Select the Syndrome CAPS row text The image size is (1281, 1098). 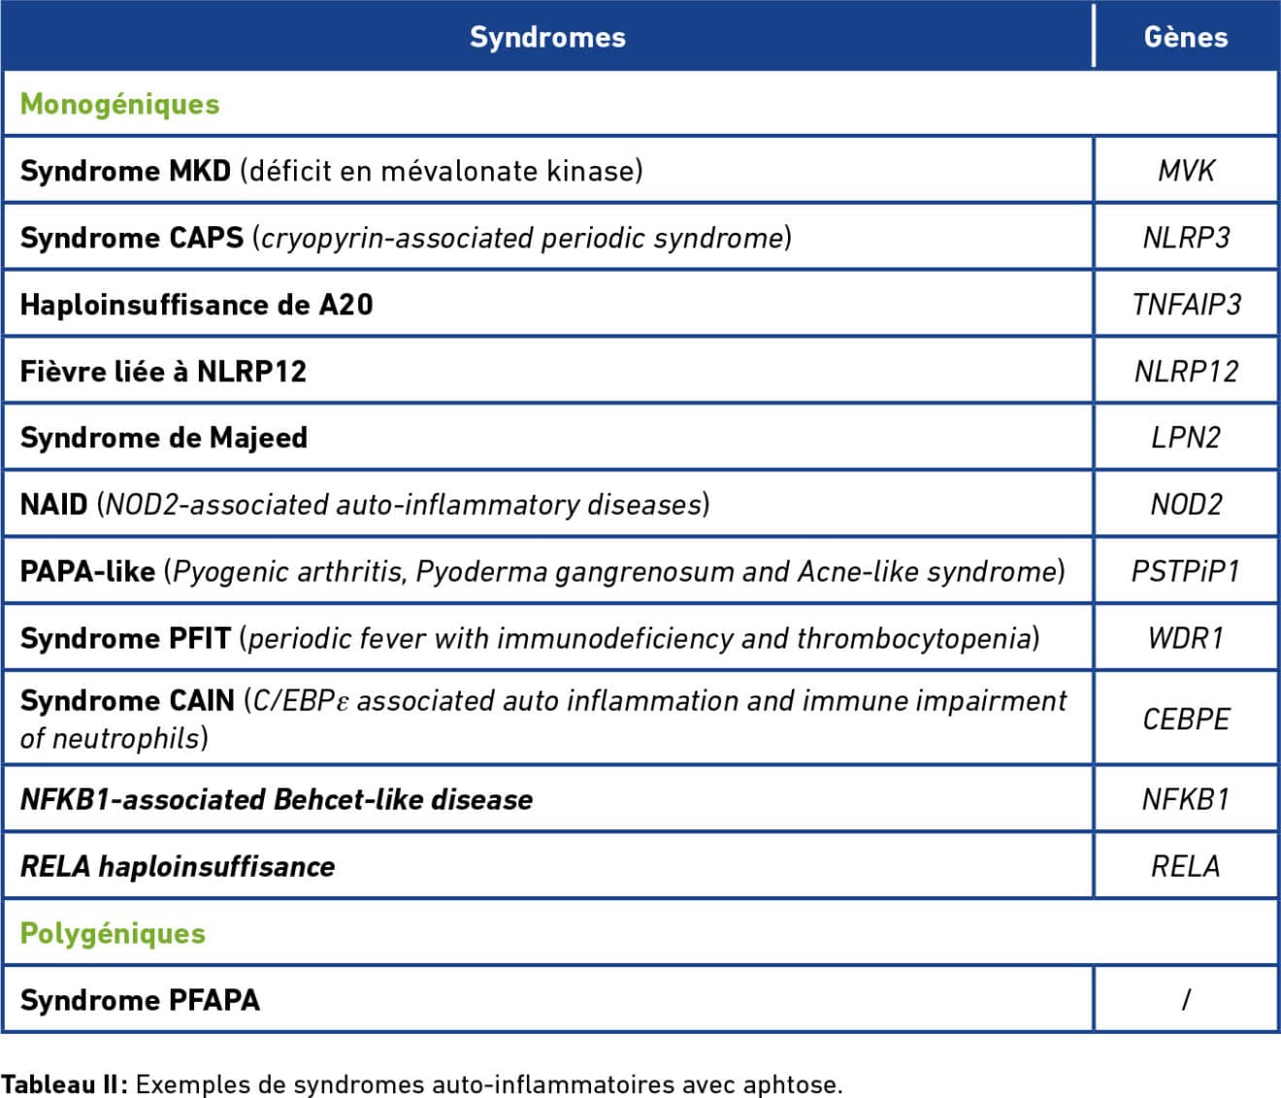point(406,238)
